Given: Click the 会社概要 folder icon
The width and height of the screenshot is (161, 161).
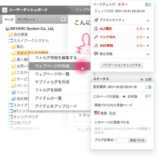Looking at the screenshot, I should (x=11, y=35).
